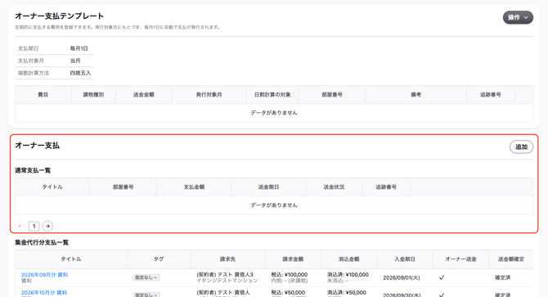
Task: Open the 2026年10月分 賃料 link
Action: (44, 292)
